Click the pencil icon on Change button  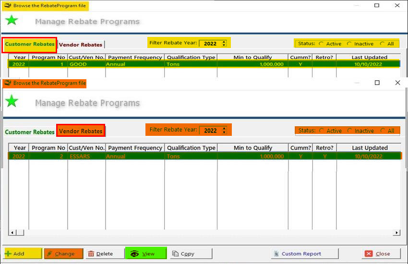(x=49, y=253)
